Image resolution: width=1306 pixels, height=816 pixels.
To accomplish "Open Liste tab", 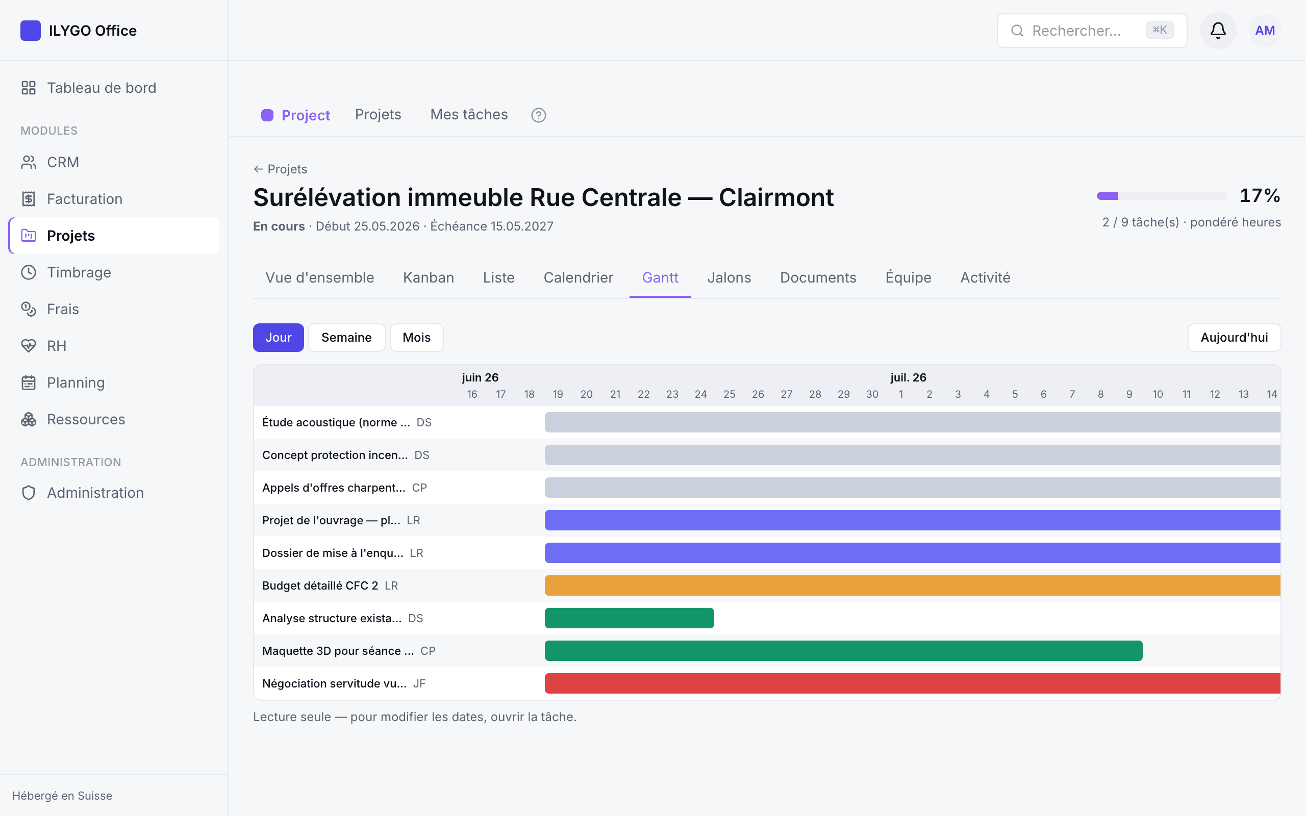I will tap(498, 277).
